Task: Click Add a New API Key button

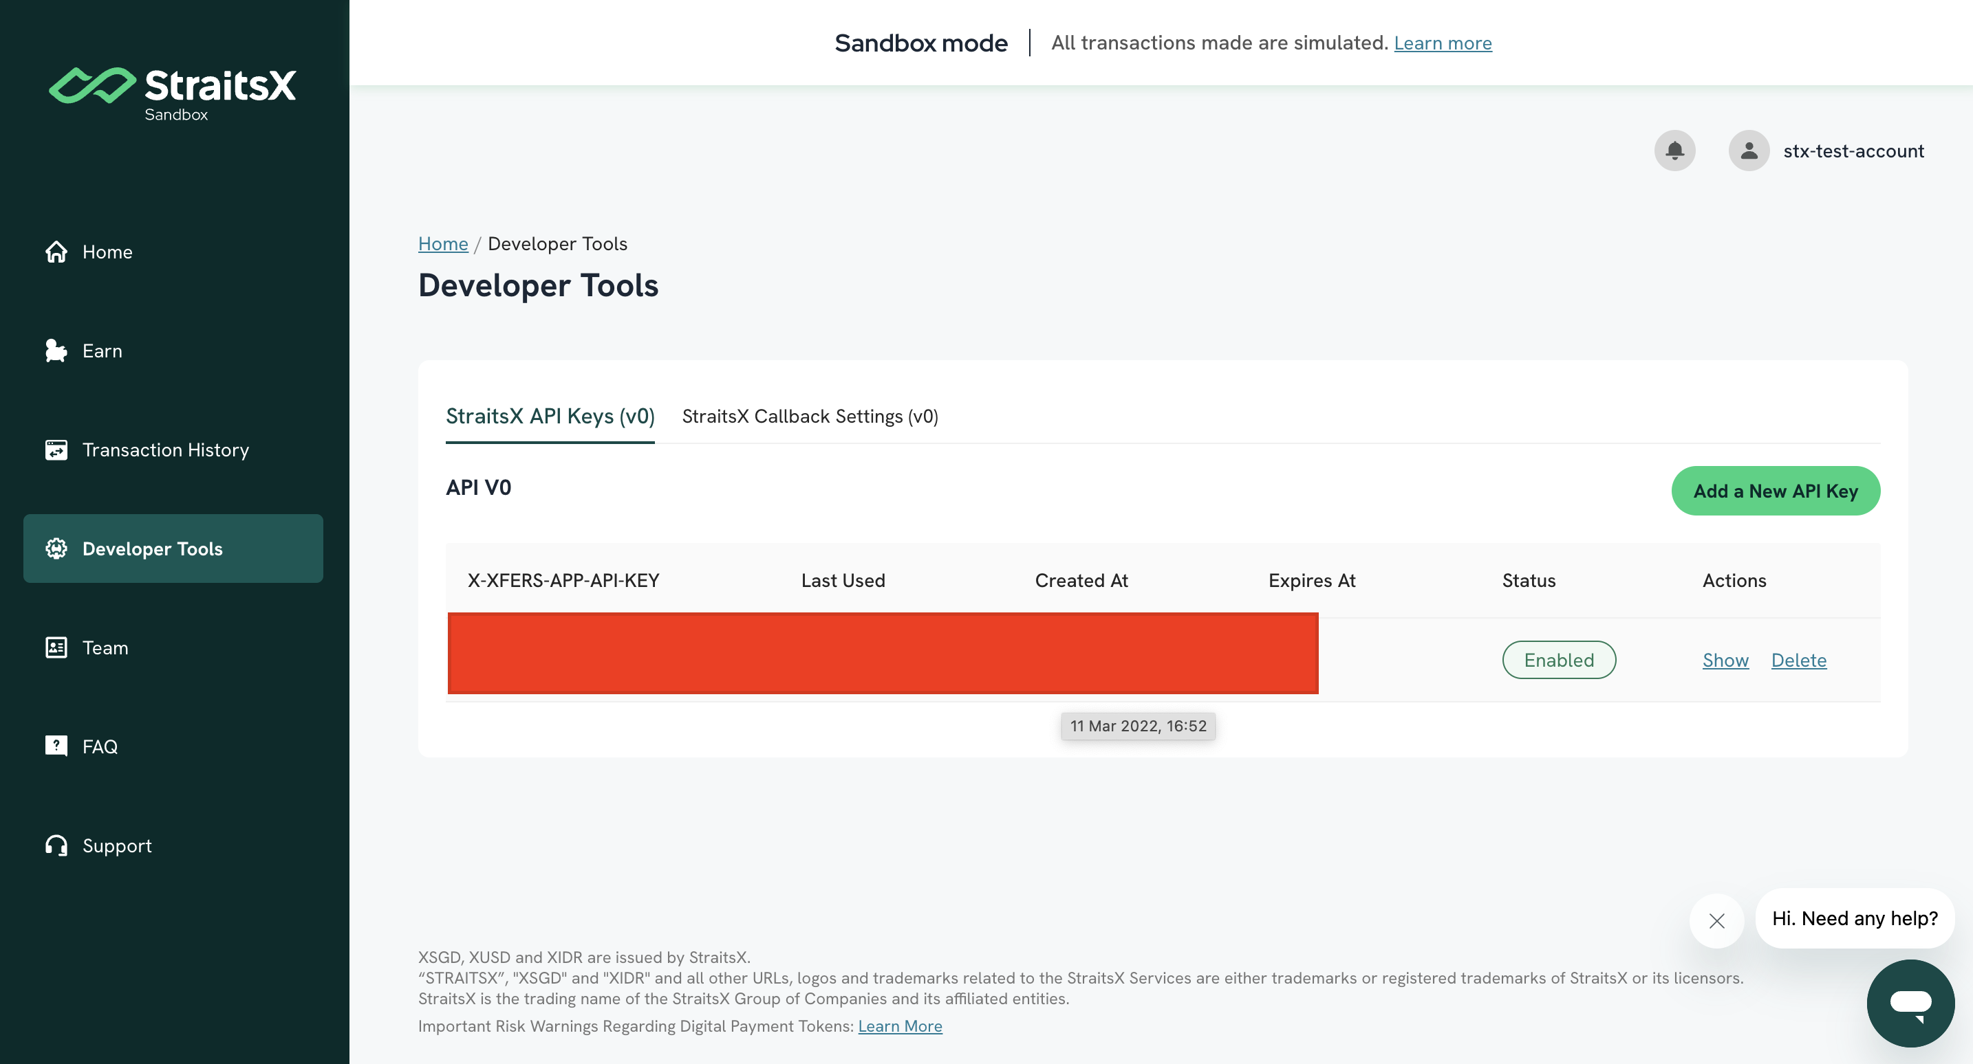Action: coord(1776,491)
